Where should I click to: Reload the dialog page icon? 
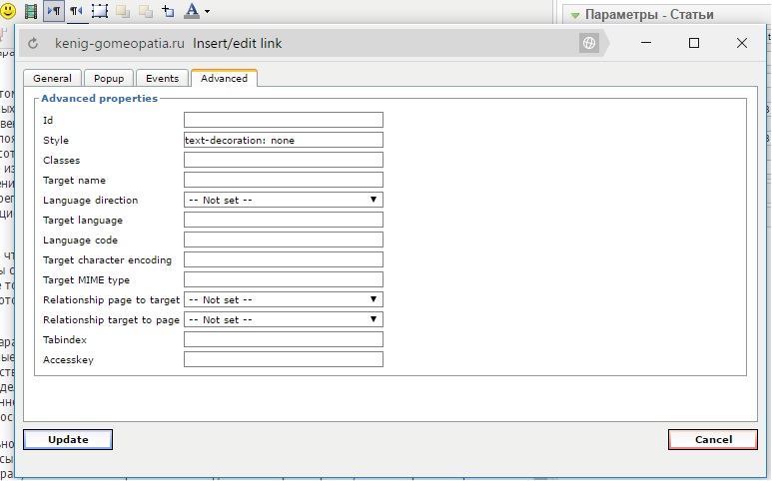[33, 43]
